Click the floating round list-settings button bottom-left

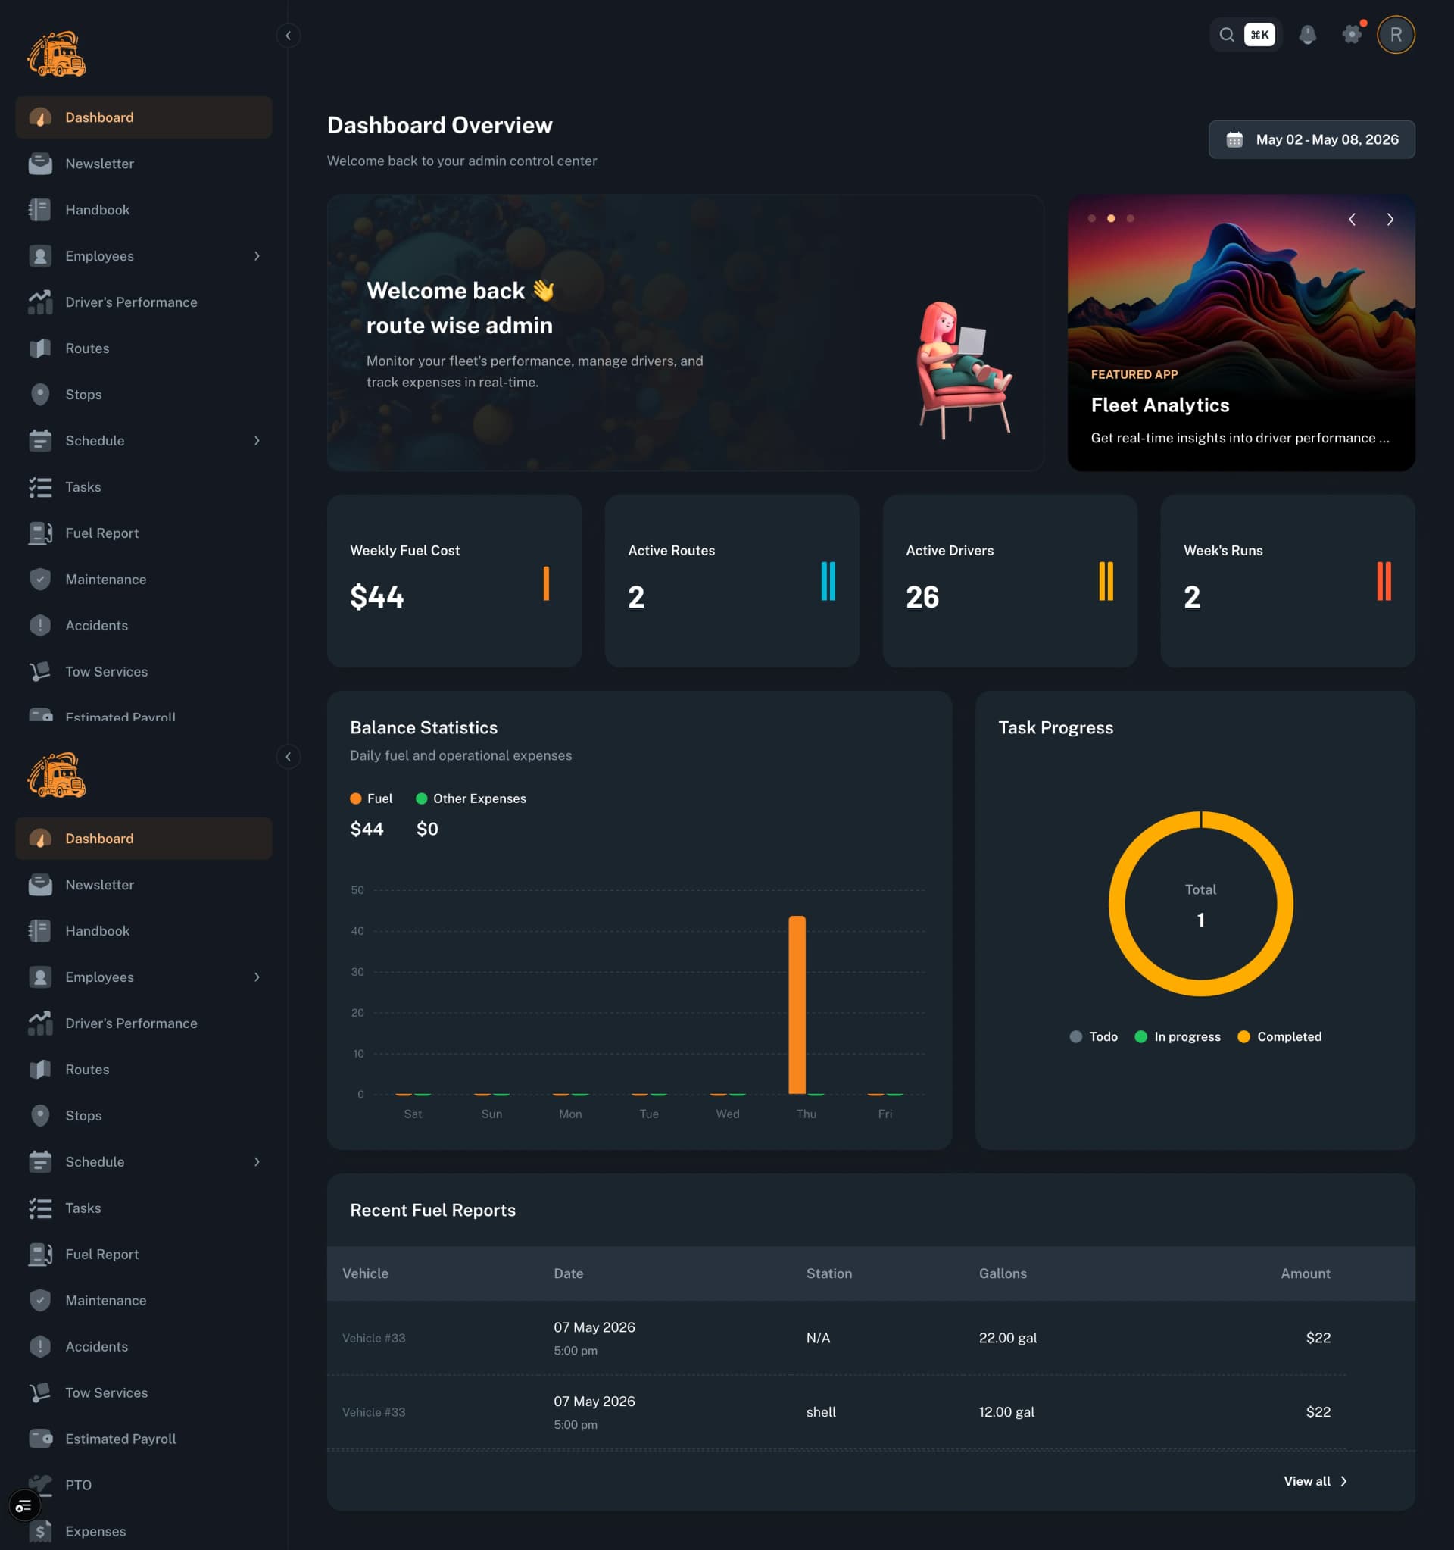(24, 1505)
